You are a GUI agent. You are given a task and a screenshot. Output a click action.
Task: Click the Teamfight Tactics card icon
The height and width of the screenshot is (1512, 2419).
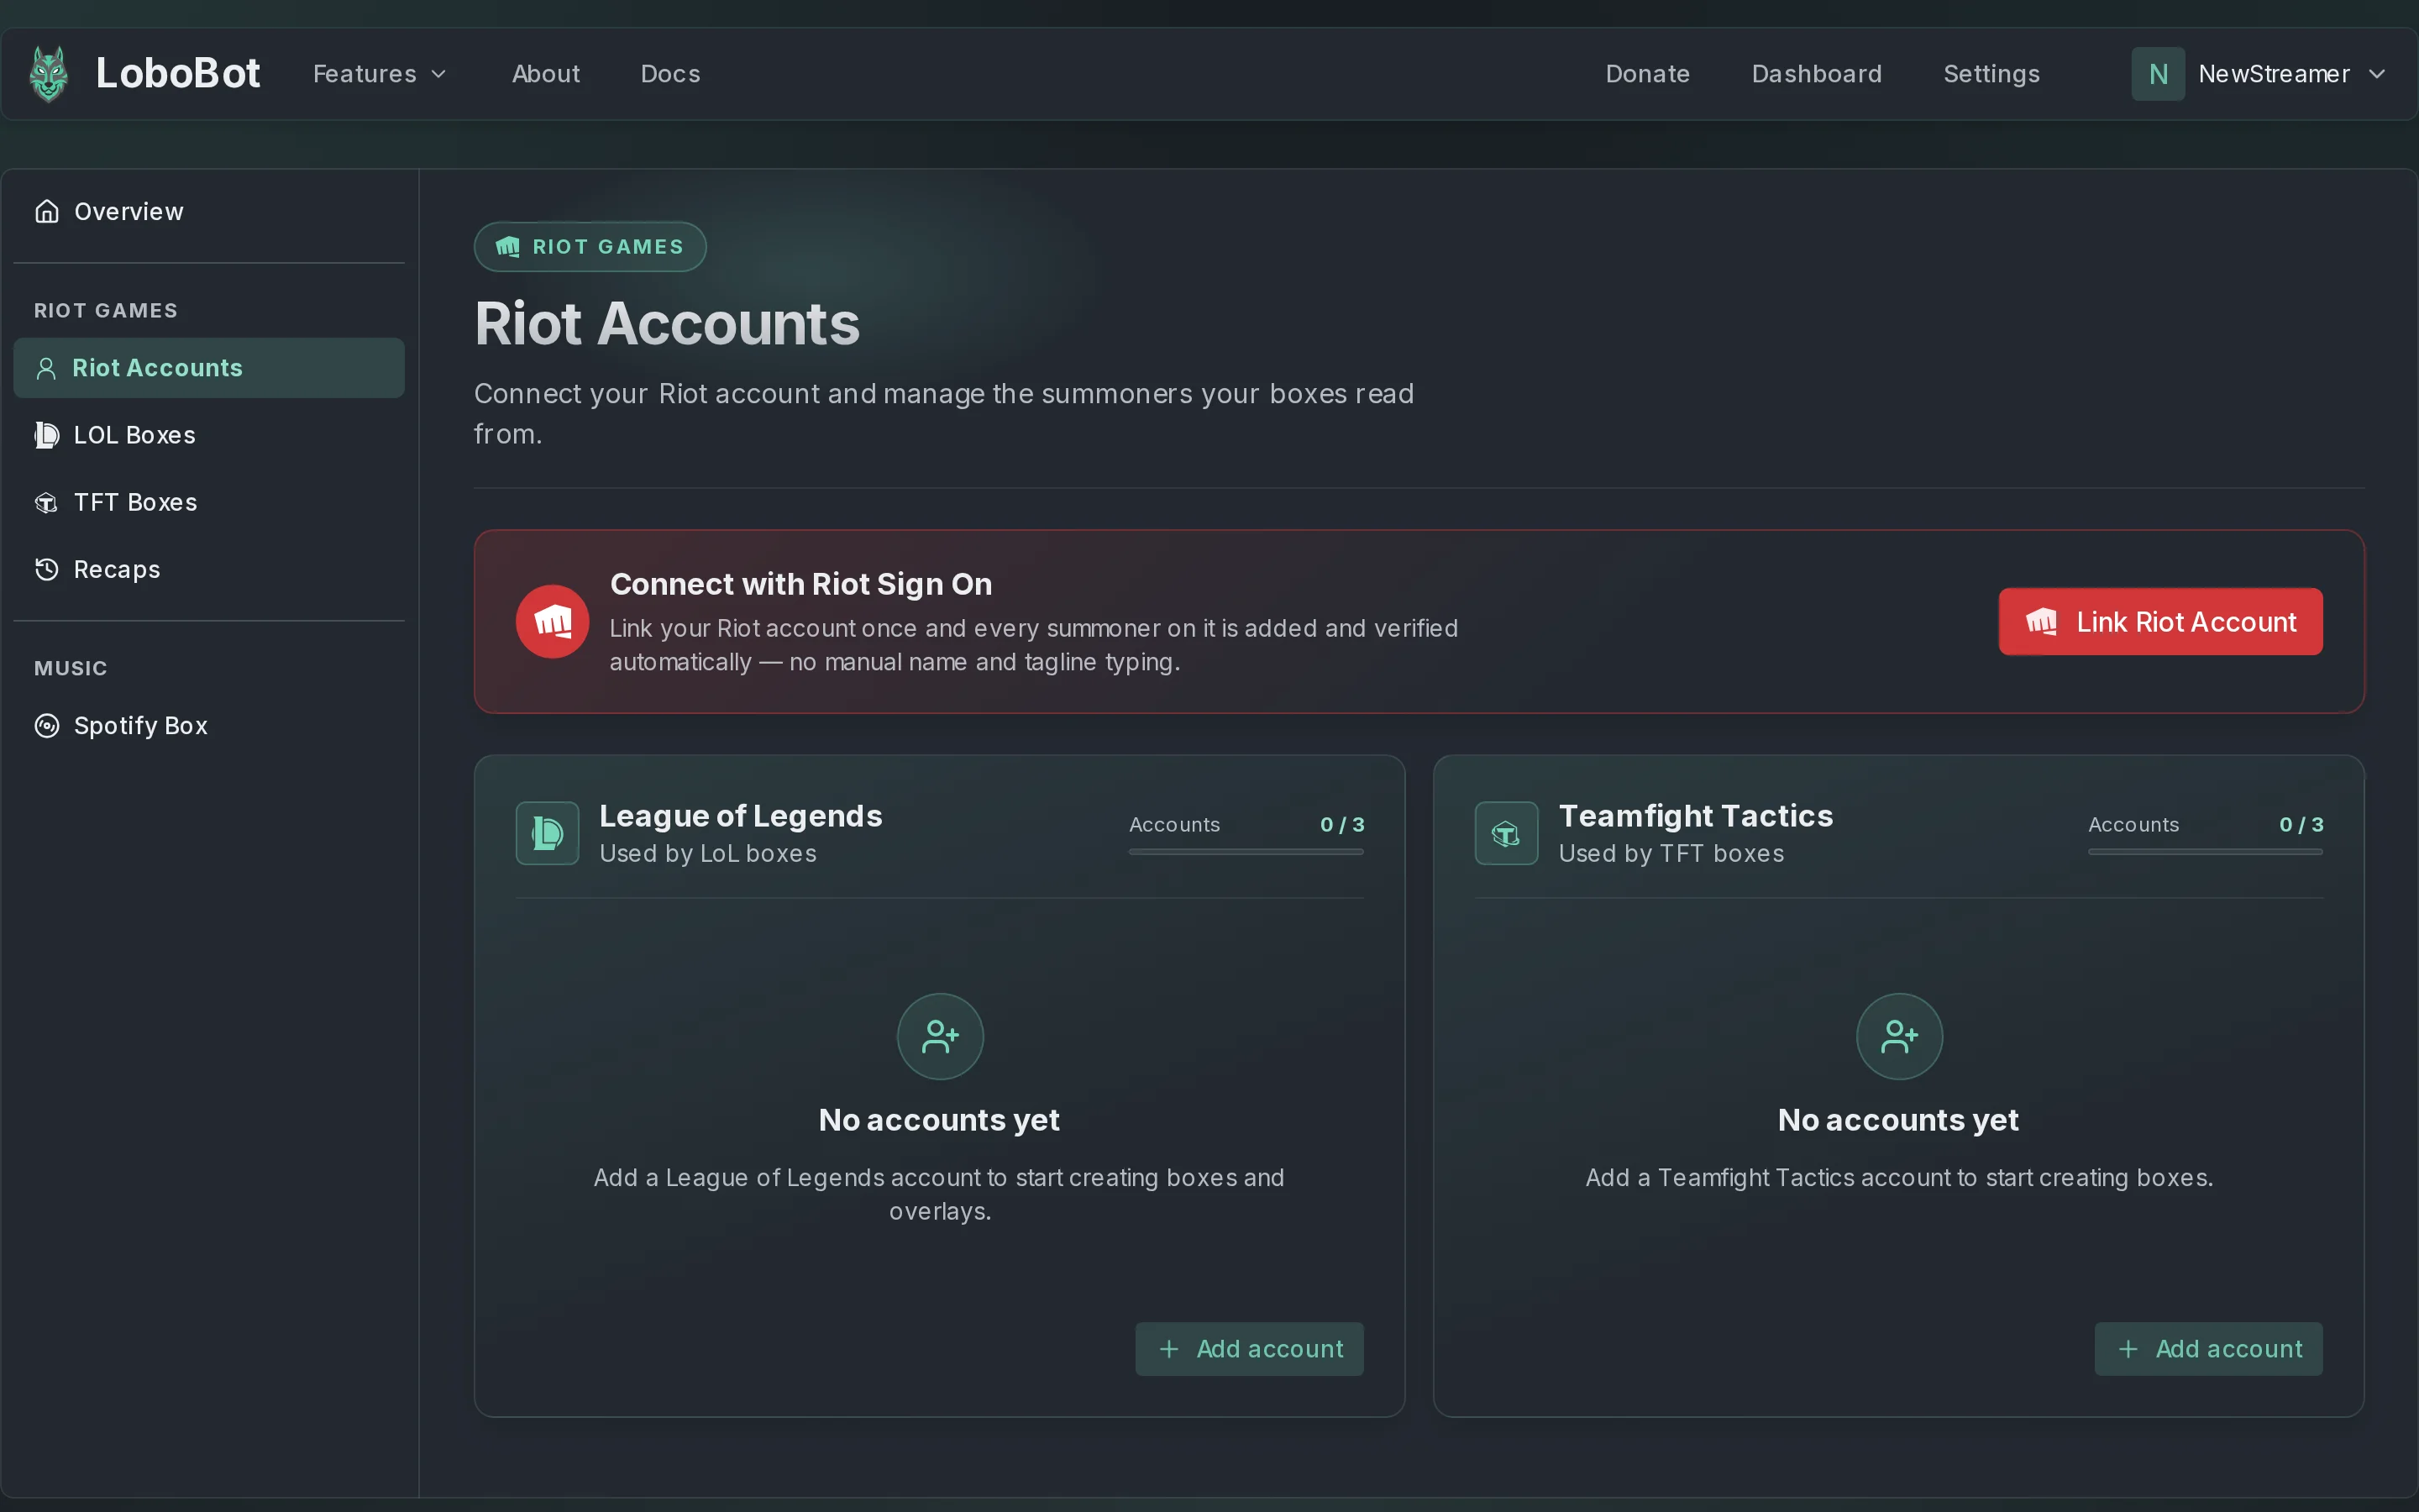(1505, 833)
